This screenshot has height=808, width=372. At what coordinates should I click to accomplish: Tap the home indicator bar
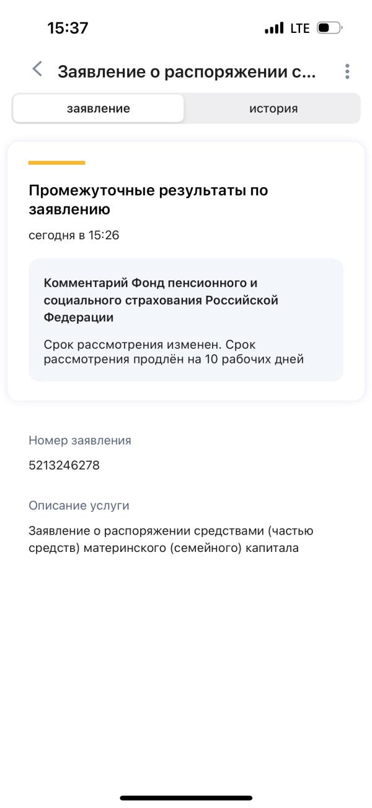click(186, 797)
